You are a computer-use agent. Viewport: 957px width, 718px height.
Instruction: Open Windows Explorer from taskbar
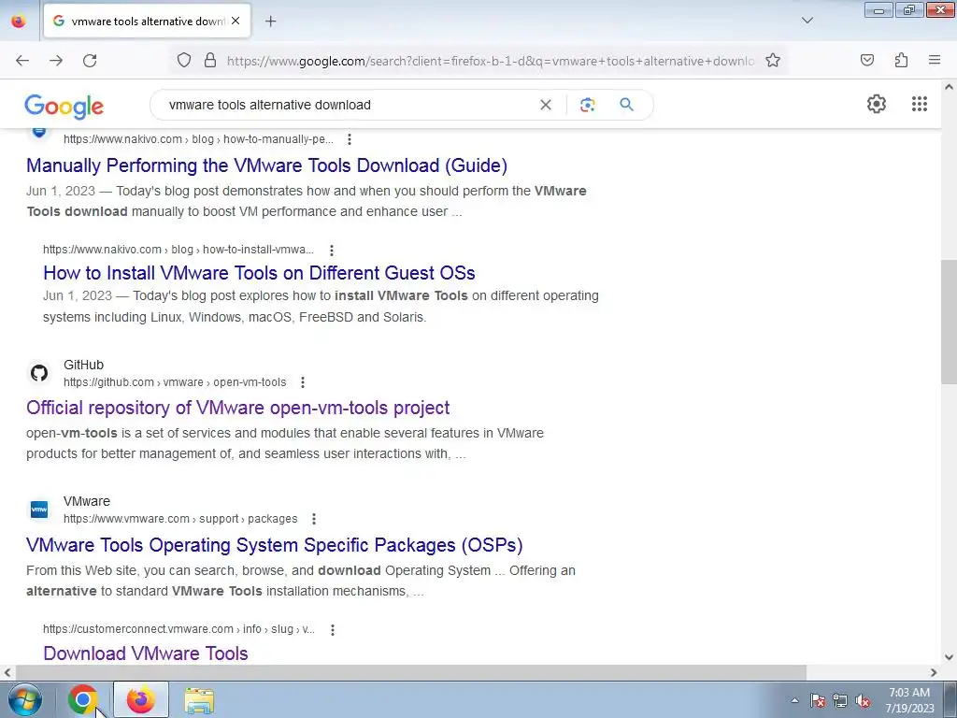pyautogui.click(x=199, y=700)
